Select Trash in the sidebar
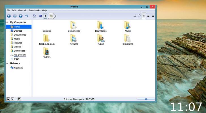This screenshot has height=113, width=206. (x=16, y=59)
